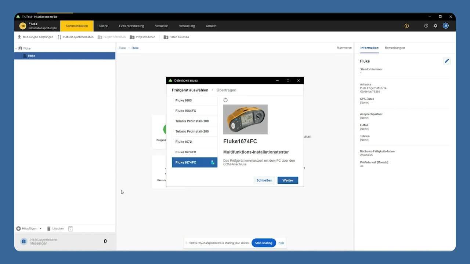Open the Hinzufügen dropdown arrow
470x264 pixels.
(x=41, y=228)
